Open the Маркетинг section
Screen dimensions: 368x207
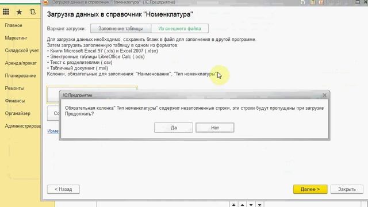(x=16, y=38)
